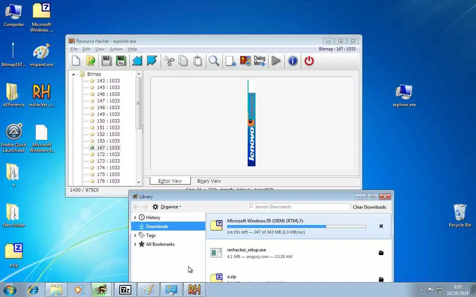
Task: Click the Paste clipboard icon
Action: (x=197, y=61)
